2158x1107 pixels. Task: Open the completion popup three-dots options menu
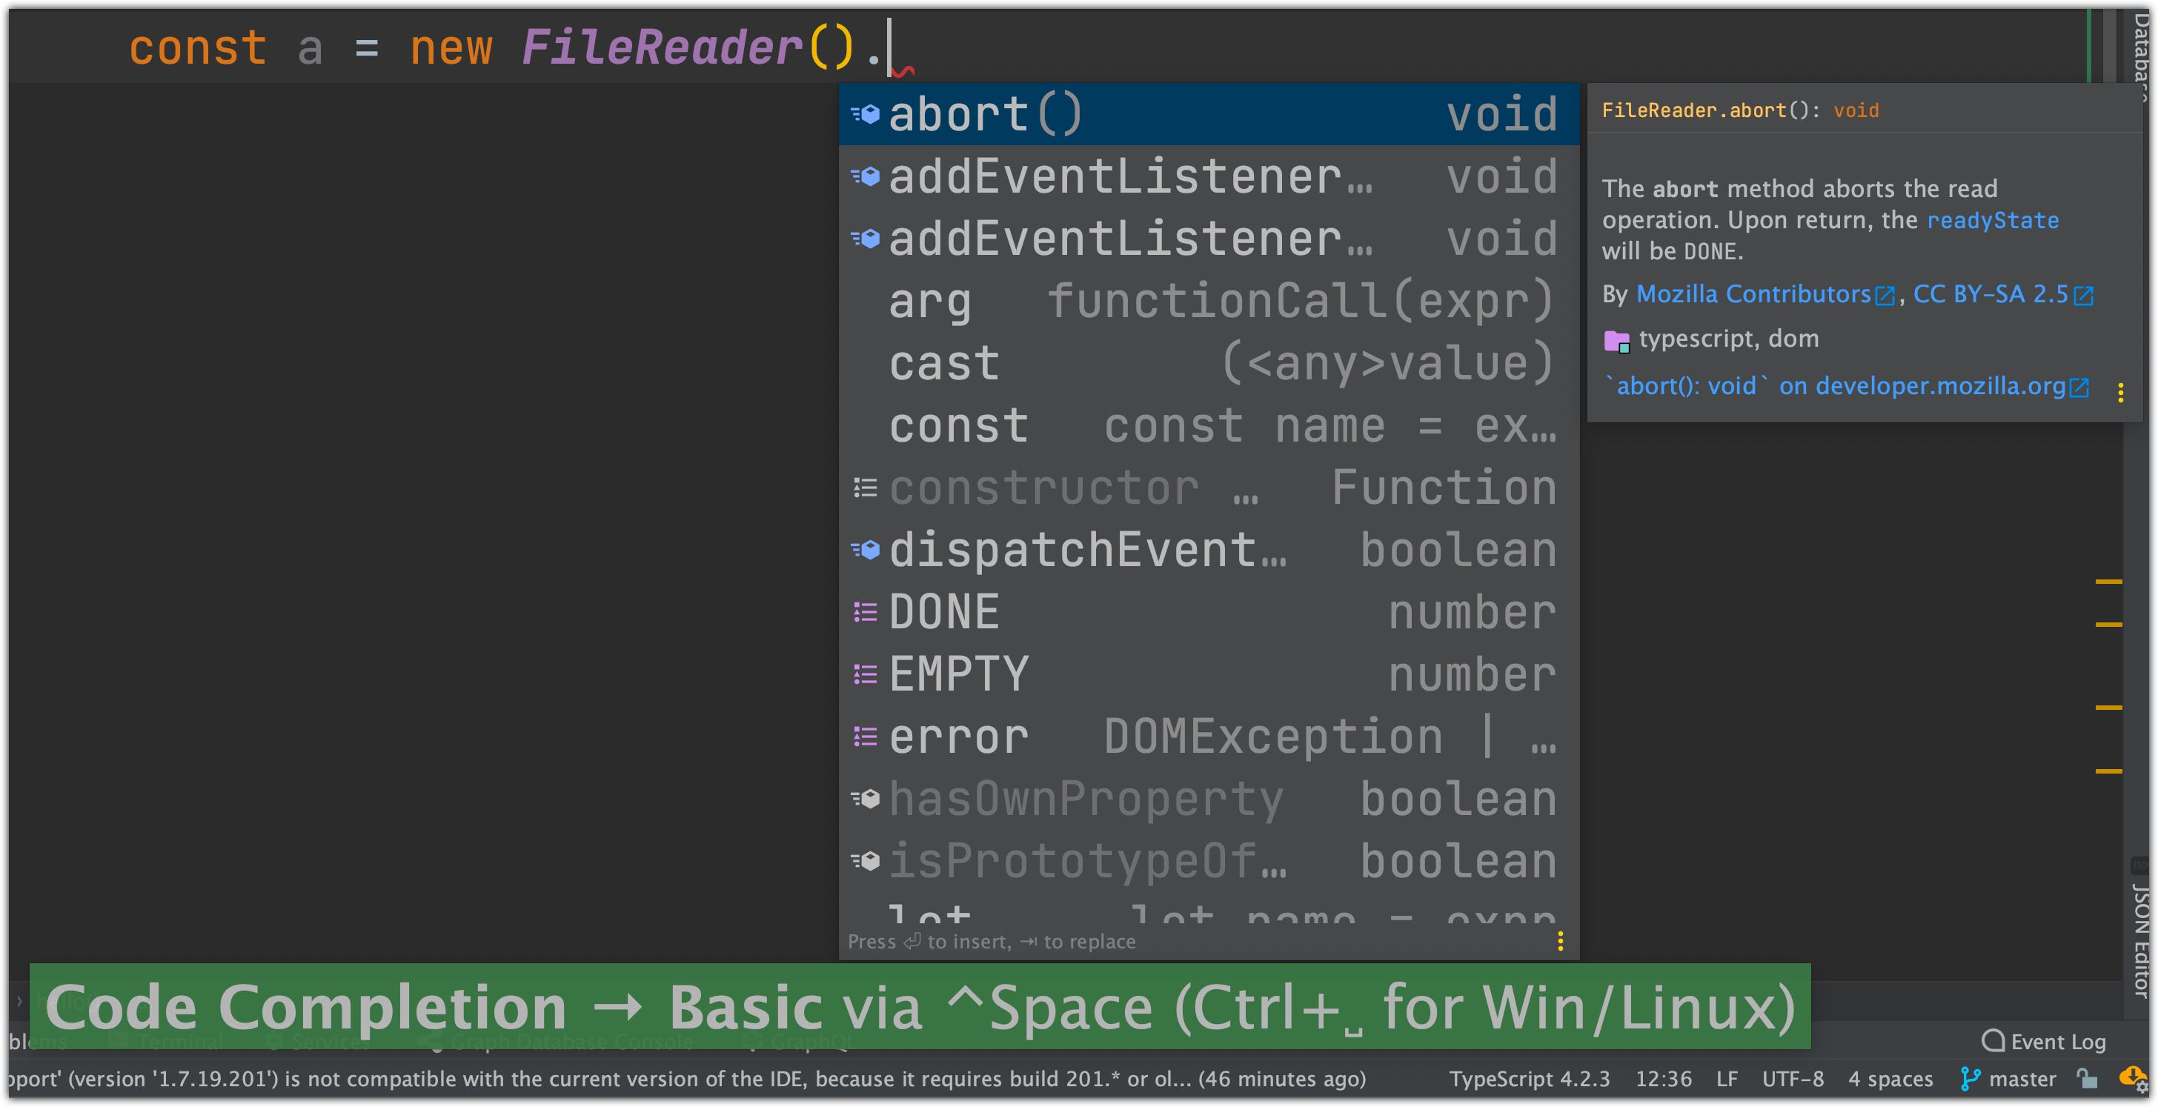tap(1560, 941)
